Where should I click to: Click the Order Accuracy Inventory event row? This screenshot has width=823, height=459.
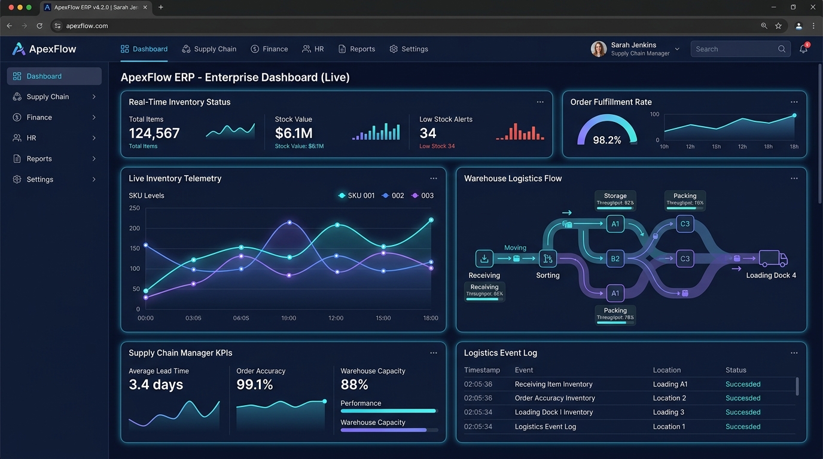coord(630,398)
